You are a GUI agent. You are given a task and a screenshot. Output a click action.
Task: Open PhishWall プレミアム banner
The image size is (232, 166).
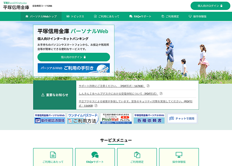pos(116,119)
